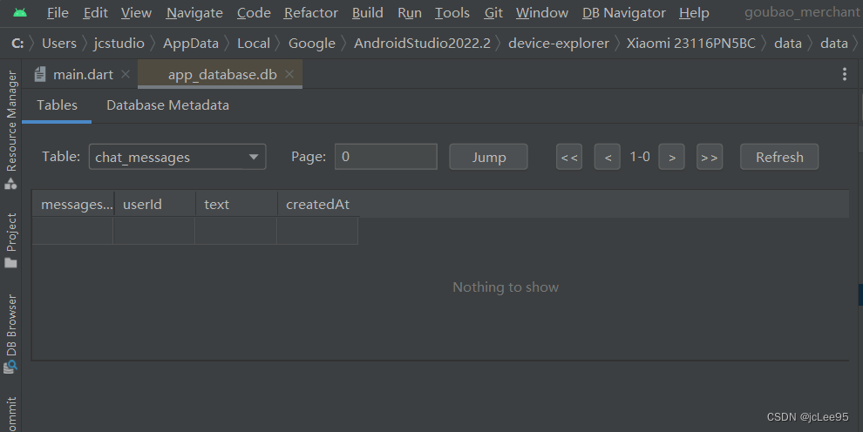Click the goubao_merchant project title

pyautogui.click(x=802, y=12)
